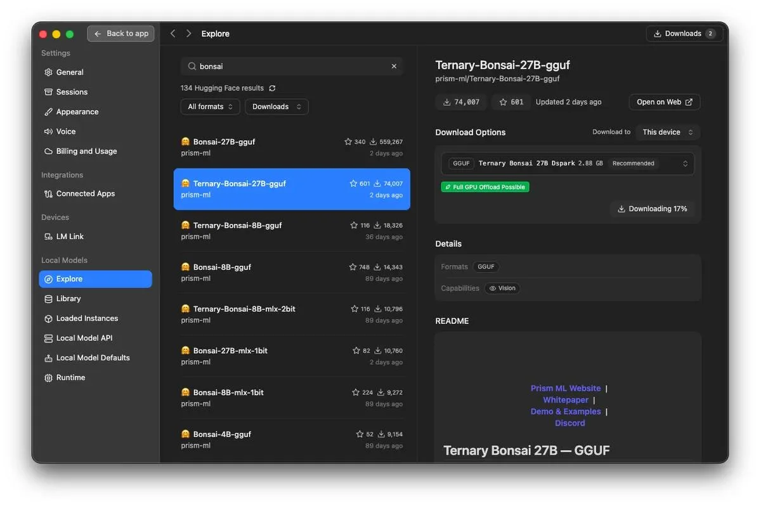Click the download count icon showing 74,007 in details

446,102
